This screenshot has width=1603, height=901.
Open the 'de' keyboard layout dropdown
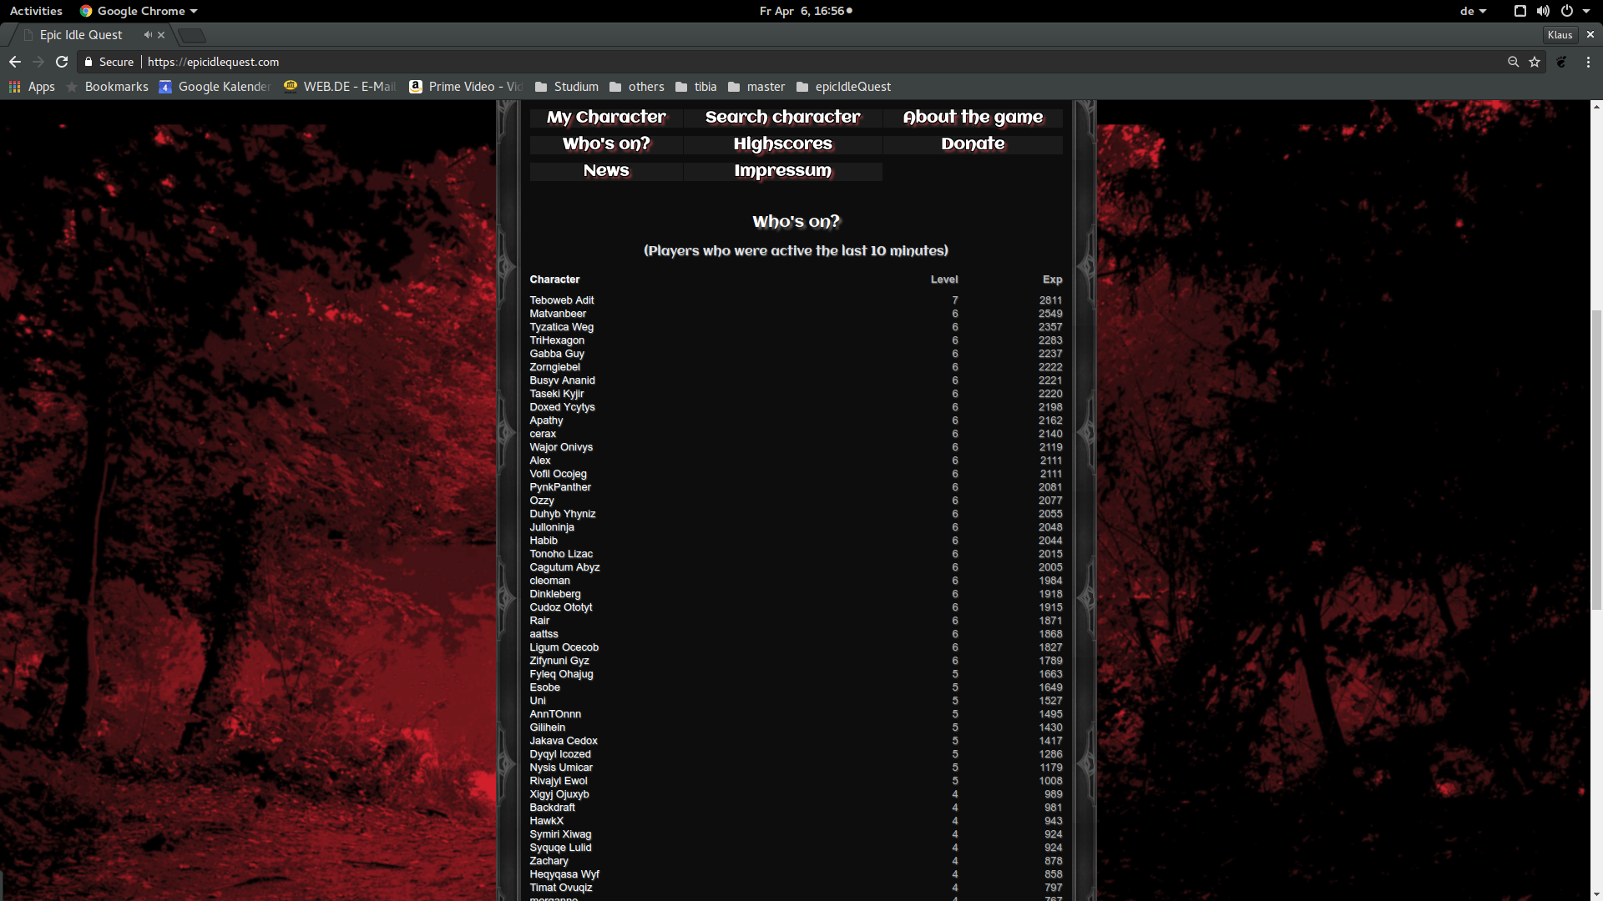[x=1473, y=11]
